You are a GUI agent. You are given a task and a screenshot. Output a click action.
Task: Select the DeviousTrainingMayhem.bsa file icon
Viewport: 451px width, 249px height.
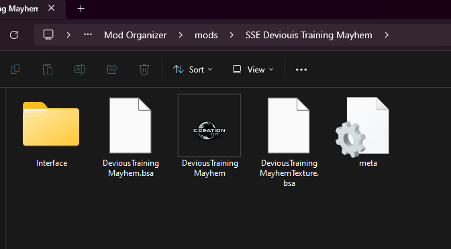(130, 126)
